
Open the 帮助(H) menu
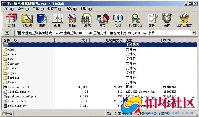(x=86, y=9)
